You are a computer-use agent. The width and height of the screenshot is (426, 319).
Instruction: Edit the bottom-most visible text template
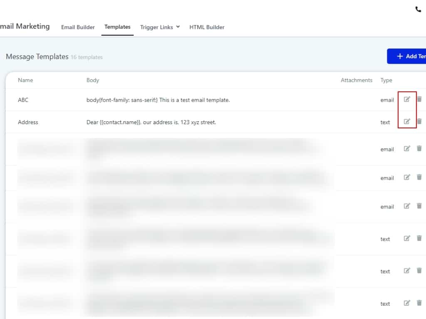[407, 303]
